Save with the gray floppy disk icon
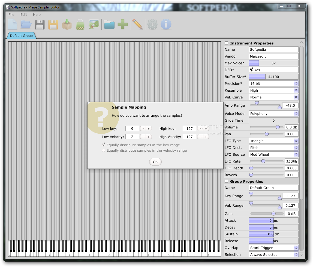Screen dimensions: 313x267 pos(40,25)
